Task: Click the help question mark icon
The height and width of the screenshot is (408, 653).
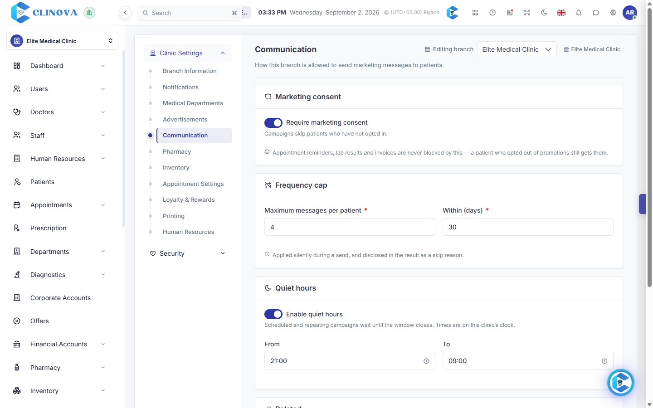Action: pos(492,13)
